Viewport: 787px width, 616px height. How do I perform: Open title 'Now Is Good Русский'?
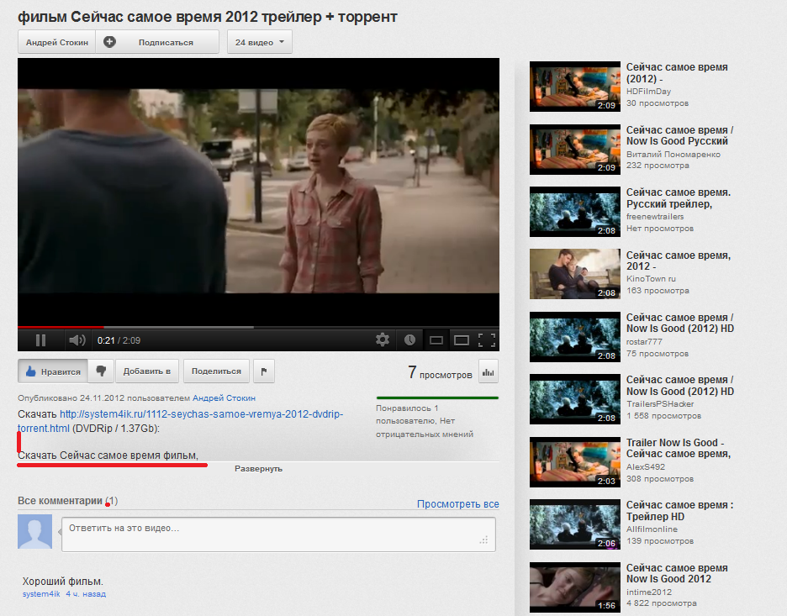[x=677, y=141]
